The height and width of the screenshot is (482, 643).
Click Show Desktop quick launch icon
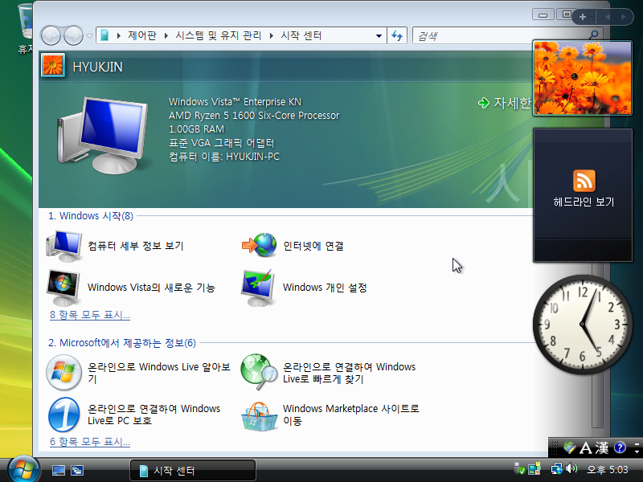click(58, 471)
